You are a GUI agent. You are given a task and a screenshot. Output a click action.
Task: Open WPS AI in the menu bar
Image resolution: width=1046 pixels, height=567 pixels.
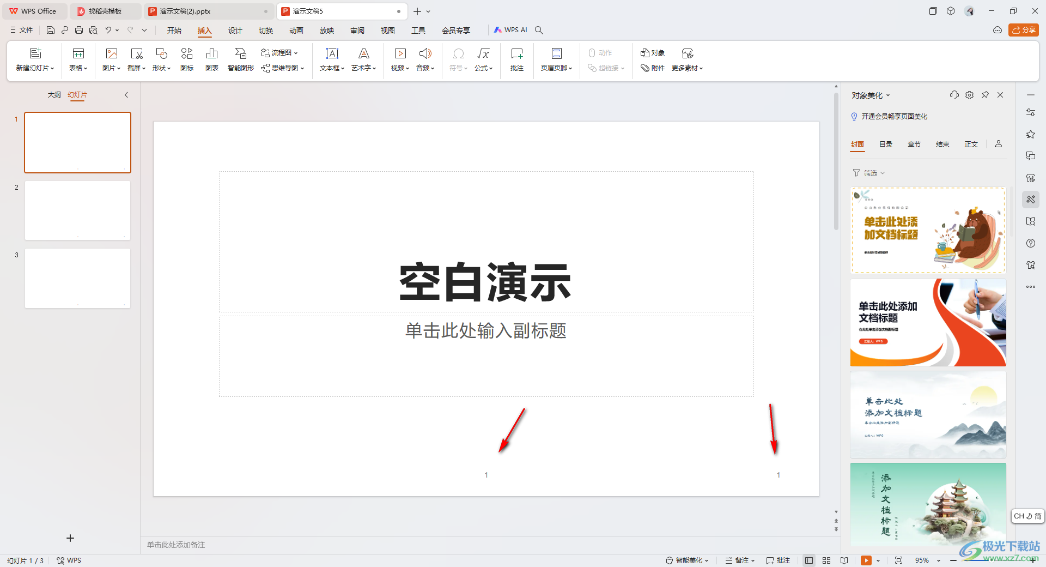point(510,30)
